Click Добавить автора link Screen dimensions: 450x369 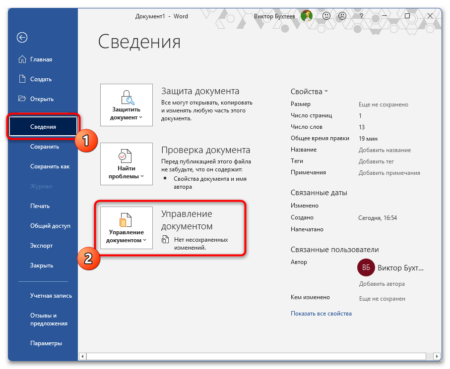[x=382, y=284]
